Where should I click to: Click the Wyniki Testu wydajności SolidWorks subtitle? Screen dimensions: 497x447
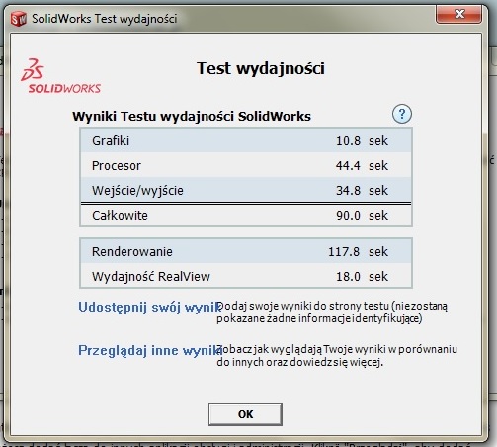[192, 116]
